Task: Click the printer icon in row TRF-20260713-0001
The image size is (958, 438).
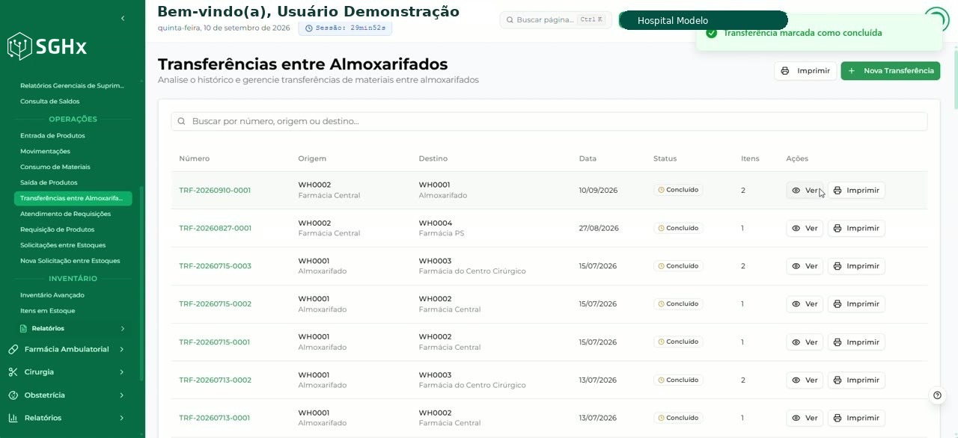Action: [x=838, y=418]
